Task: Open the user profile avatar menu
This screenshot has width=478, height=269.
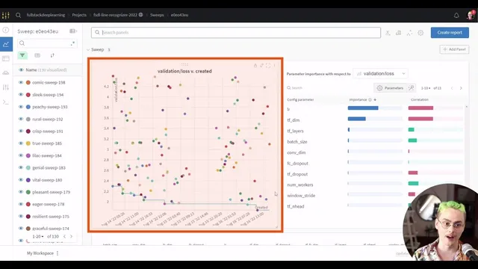Action: [471, 15]
